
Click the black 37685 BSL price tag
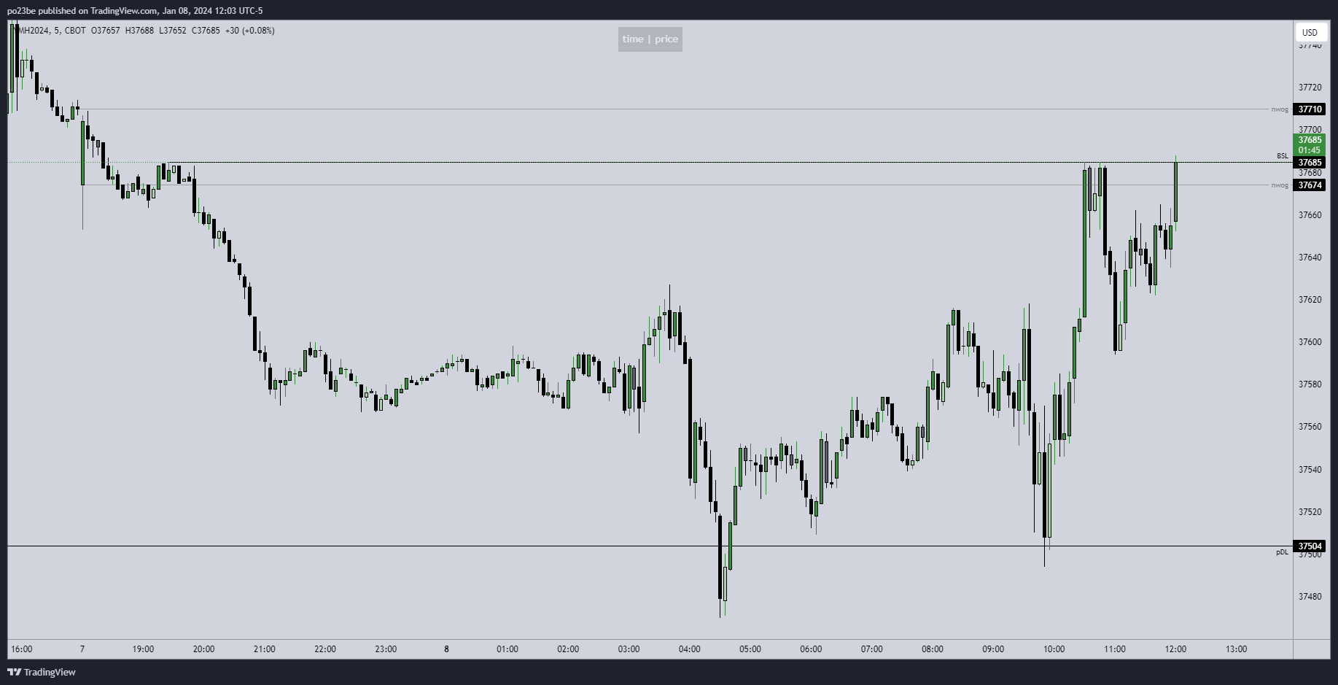(x=1310, y=163)
